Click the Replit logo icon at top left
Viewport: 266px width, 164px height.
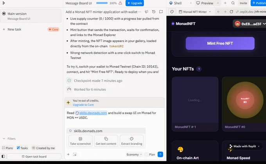pos(4,3)
